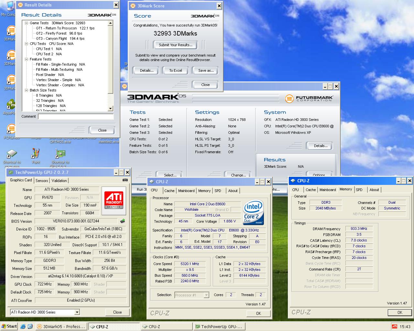Image resolution: width=414 pixels, height=331 pixels.
Task: Click into the Comment input field
Action: pos(76,116)
